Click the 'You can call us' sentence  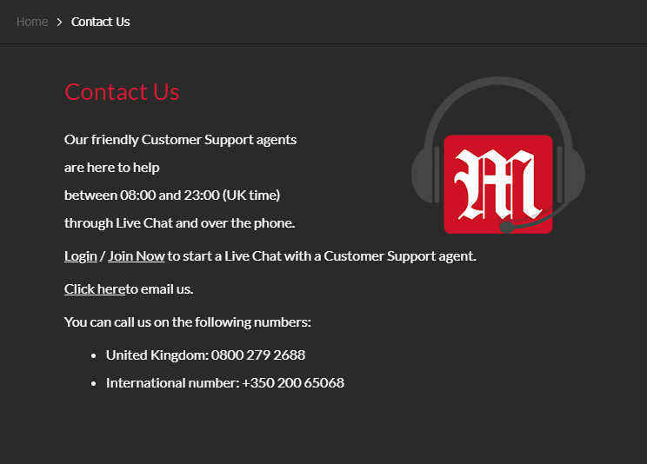click(188, 322)
